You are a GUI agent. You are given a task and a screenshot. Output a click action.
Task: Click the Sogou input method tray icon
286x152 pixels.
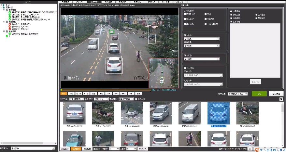point(257,150)
